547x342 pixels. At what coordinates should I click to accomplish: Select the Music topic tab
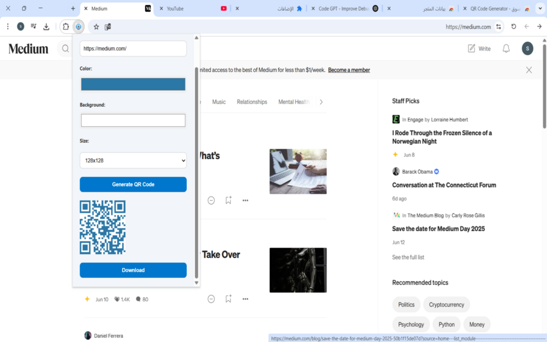click(219, 102)
